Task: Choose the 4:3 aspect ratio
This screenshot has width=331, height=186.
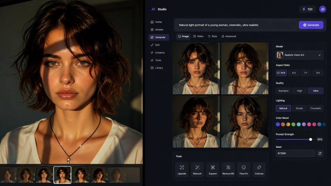Action: point(294,73)
